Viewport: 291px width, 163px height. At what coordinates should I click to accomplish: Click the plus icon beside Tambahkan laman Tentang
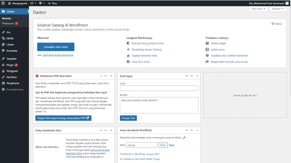pos(128,49)
